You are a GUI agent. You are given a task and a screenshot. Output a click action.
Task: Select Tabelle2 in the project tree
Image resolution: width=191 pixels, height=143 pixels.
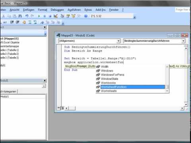click(9, 54)
